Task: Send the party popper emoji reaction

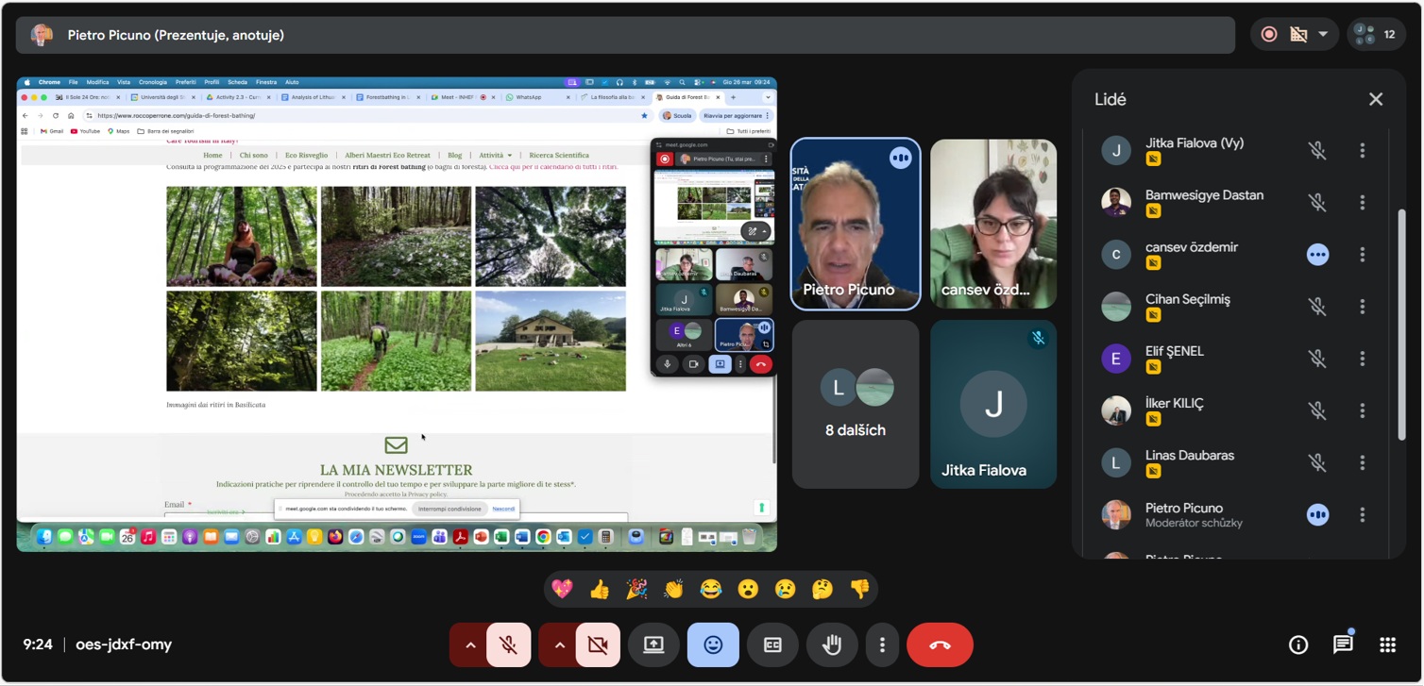Action: pos(636,590)
